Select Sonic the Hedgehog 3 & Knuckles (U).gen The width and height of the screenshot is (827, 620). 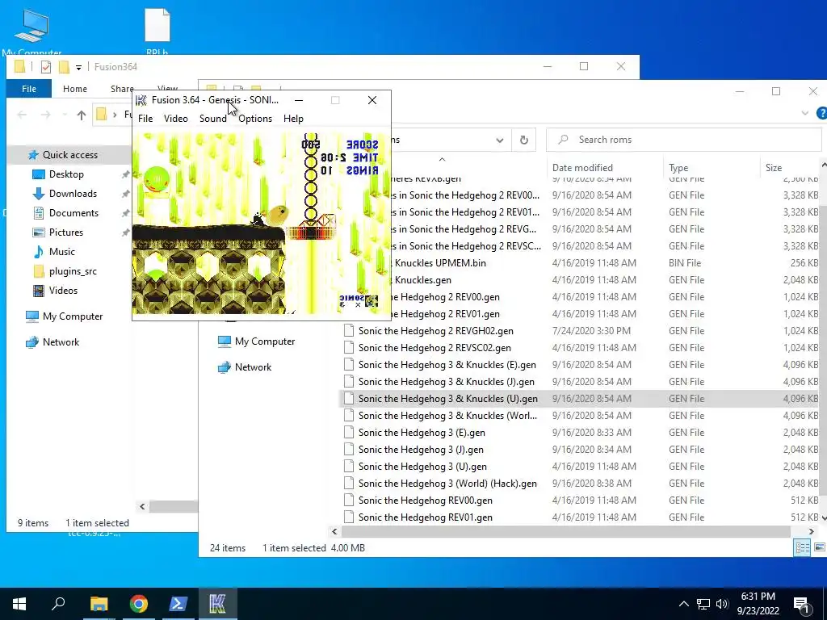447,399
